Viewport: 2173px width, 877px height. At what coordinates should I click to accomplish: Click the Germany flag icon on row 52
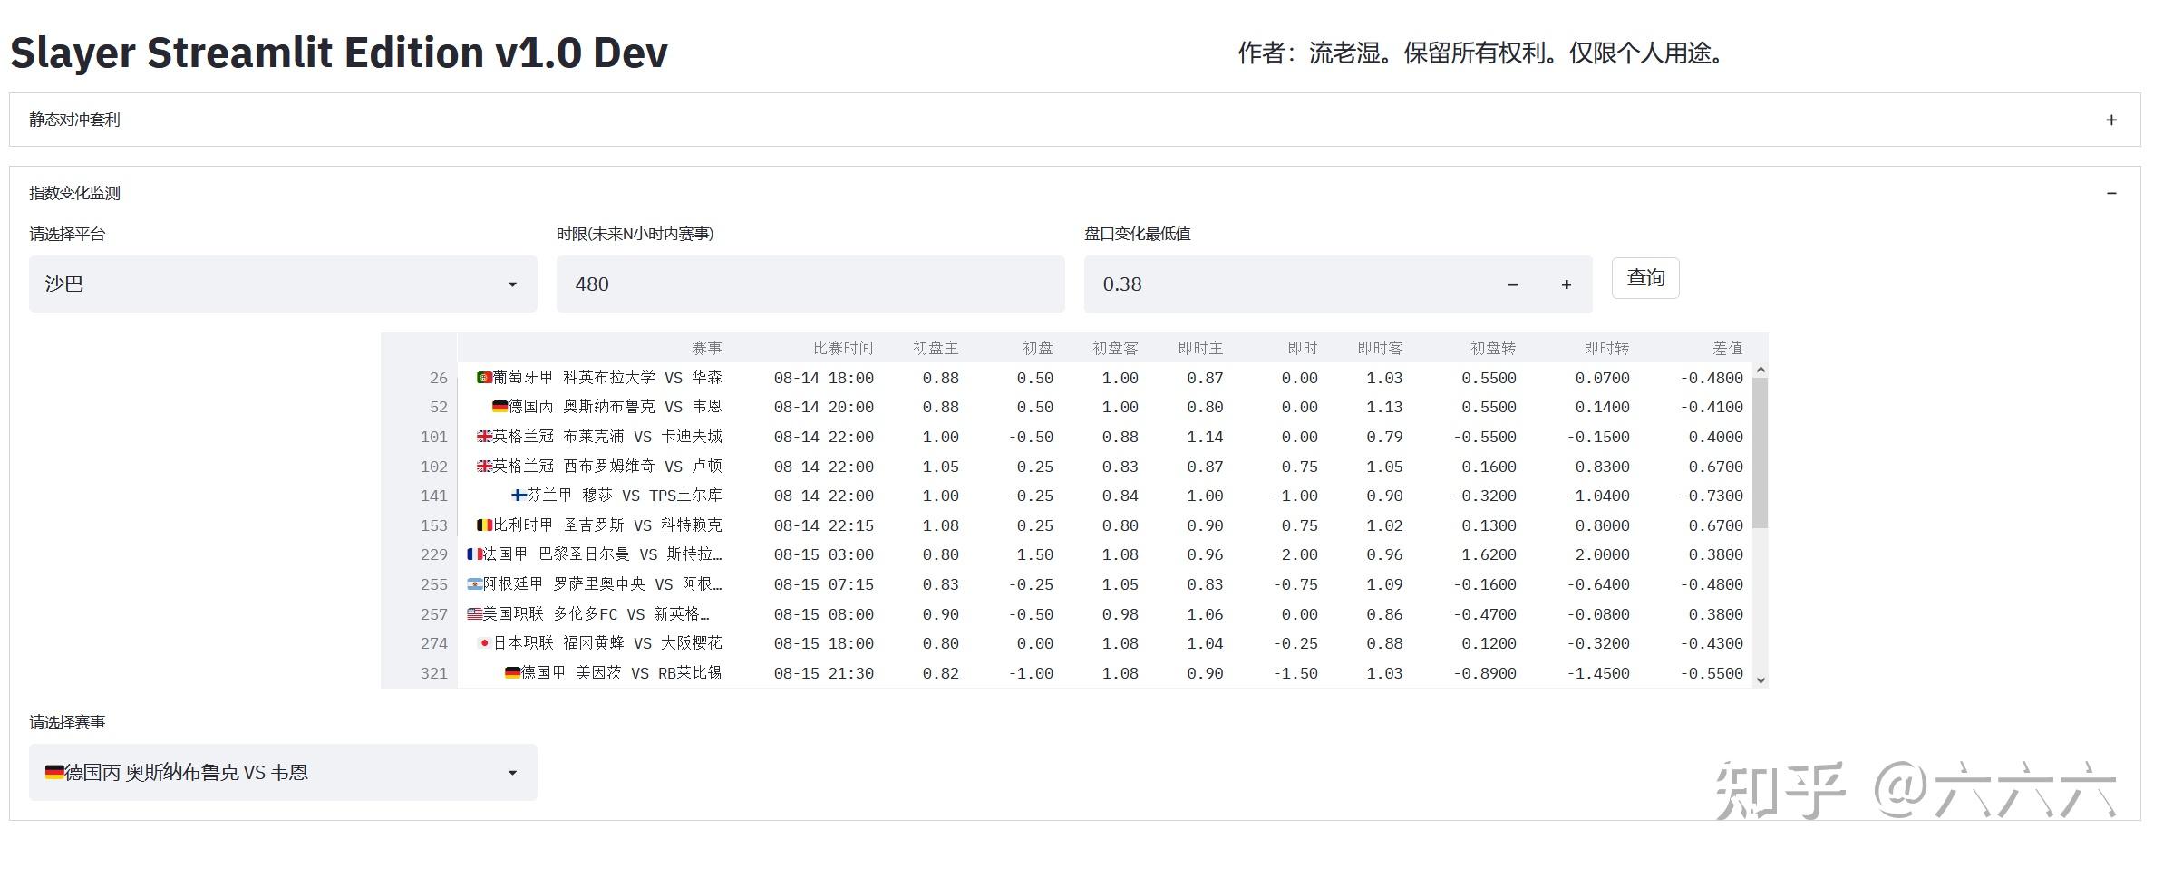[501, 407]
